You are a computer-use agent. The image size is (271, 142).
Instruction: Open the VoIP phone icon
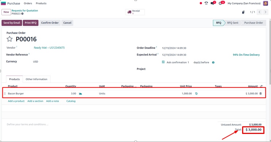tap(206, 3)
